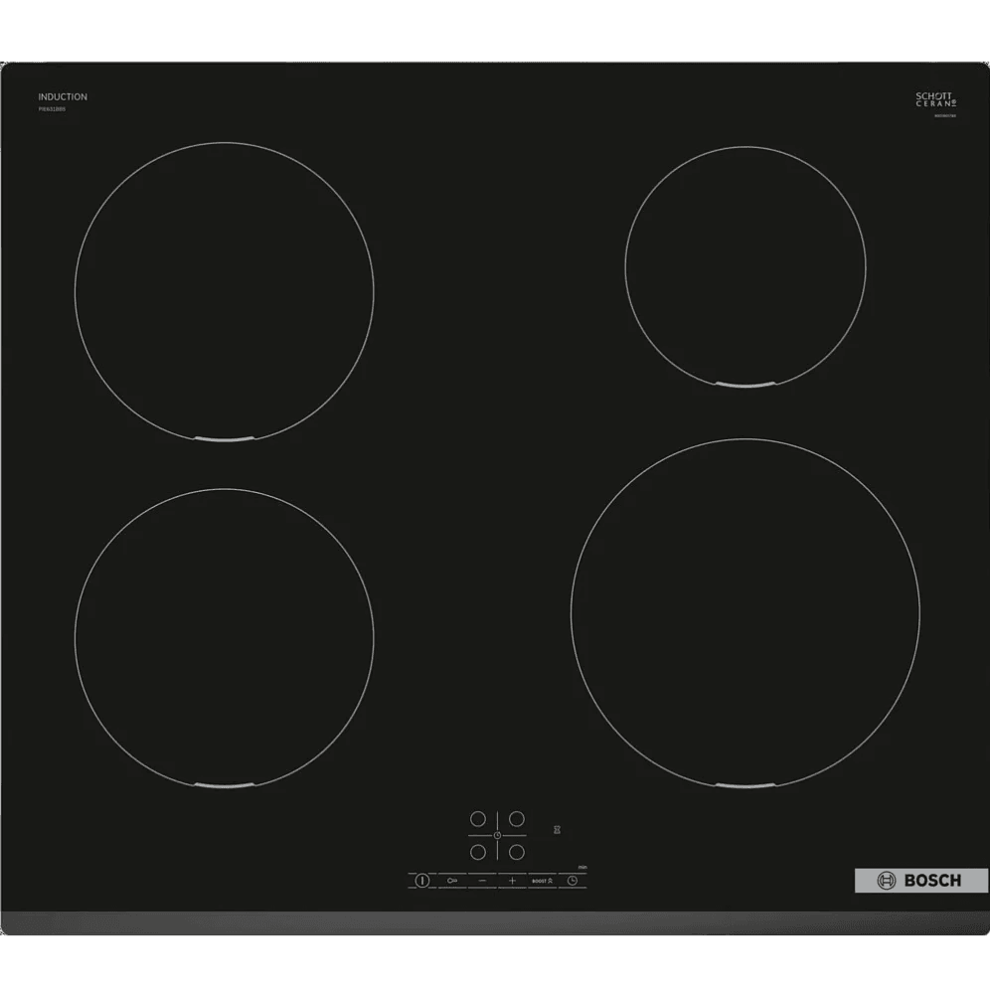This screenshot has width=990, height=990.
Task: Click the front-left cooking zone ring
Action: [224, 638]
